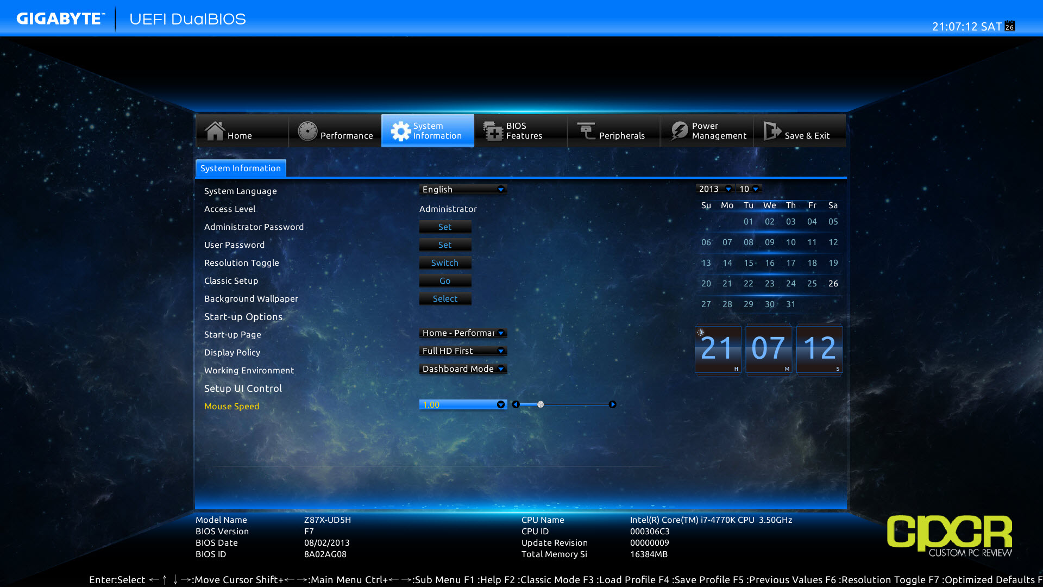Click the Save & Exit door icon

[x=772, y=131]
